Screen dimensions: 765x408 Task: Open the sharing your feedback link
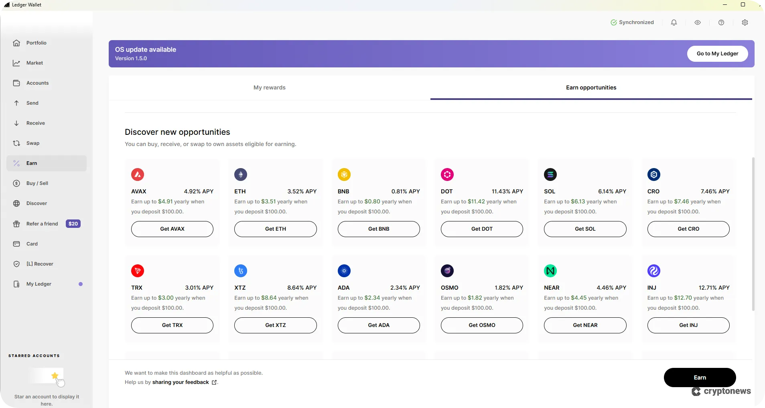(x=181, y=382)
